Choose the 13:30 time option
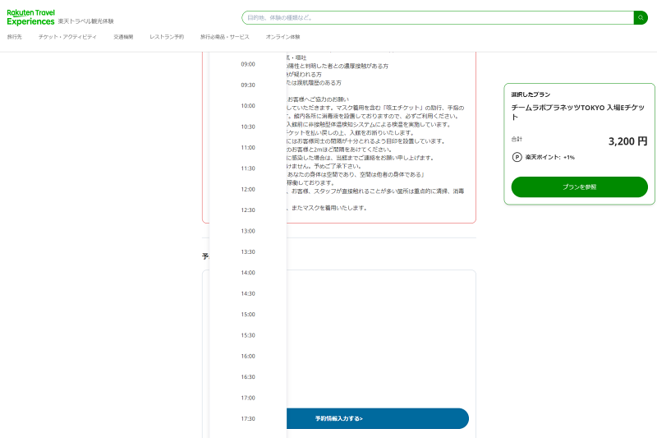This screenshot has width=657, height=438. pos(248,252)
